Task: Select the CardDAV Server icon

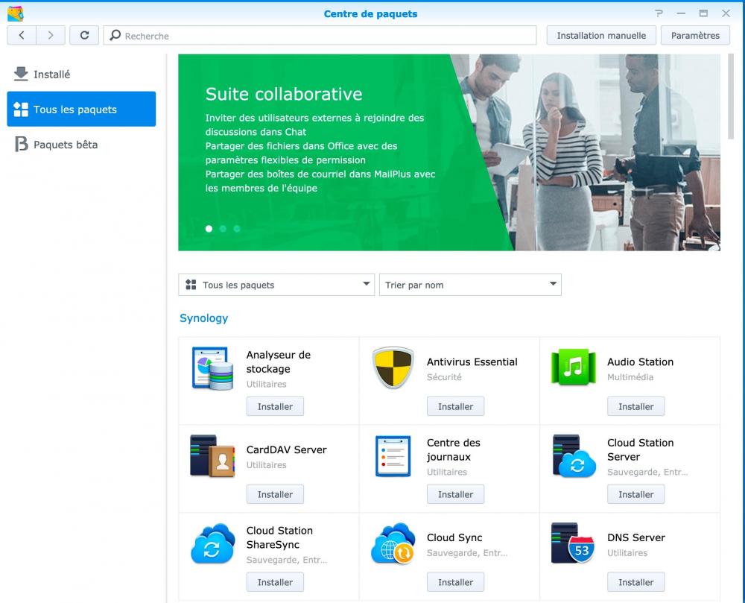Action: (212, 456)
